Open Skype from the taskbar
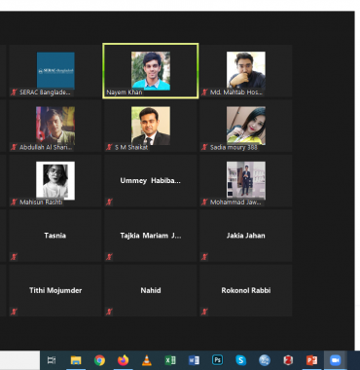This screenshot has width=360, height=370. point(240,360)
